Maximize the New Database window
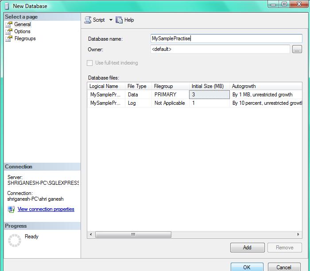Screen dimensions: 310x271 (284, 4)
